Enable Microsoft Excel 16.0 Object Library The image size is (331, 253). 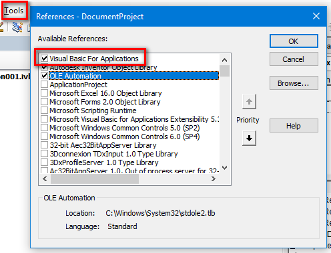(x=44, y=93)
